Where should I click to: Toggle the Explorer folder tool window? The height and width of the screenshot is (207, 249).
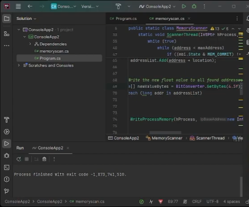point(6,19)
